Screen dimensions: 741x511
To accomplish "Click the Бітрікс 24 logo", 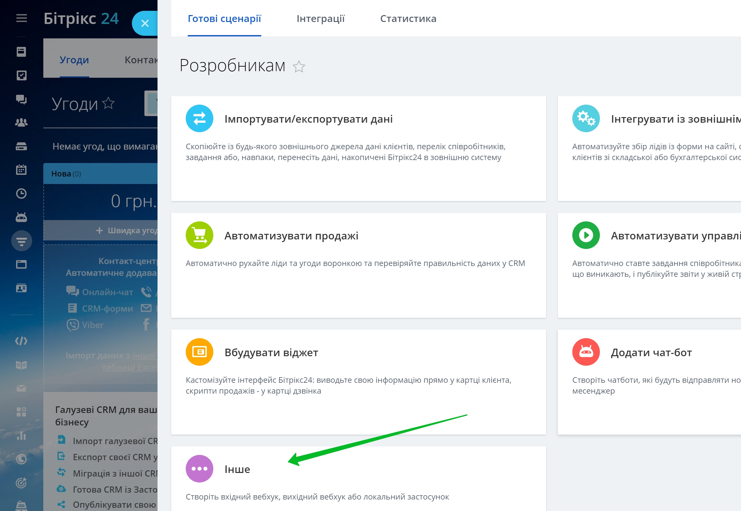I will [x=81, y=19].
